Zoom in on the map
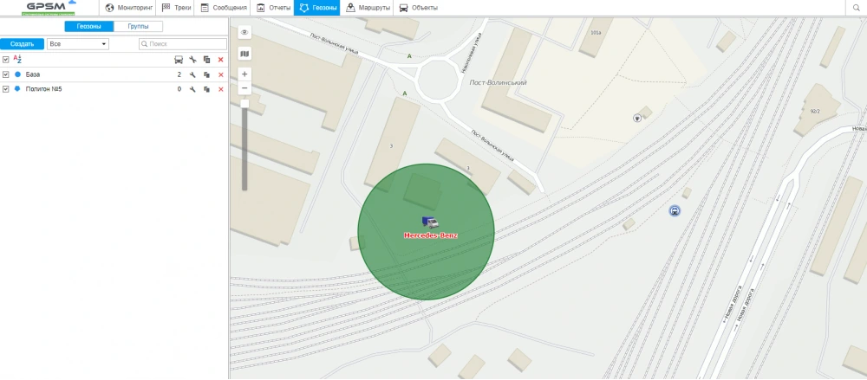 (244, 74)
